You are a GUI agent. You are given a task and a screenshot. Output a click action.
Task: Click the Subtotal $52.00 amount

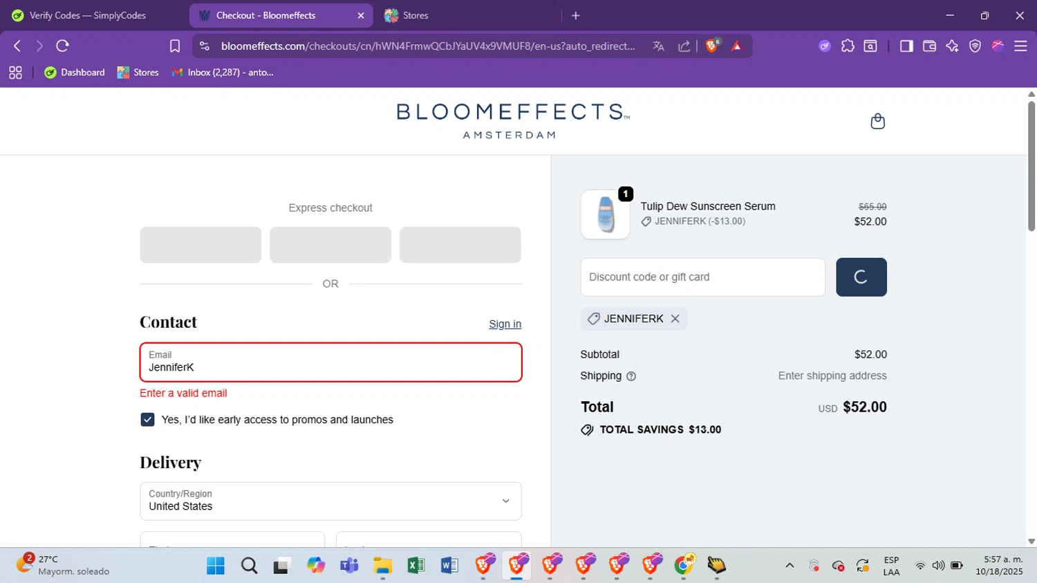(870, 355)
